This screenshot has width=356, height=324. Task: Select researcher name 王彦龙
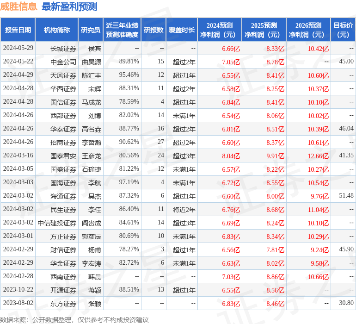pos(92,156)
